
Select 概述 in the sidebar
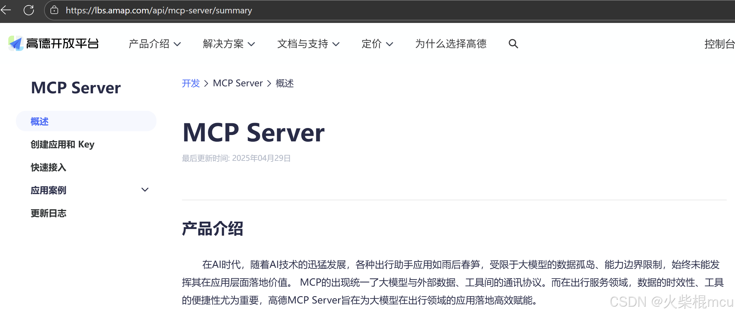click(x=86, y=121)
